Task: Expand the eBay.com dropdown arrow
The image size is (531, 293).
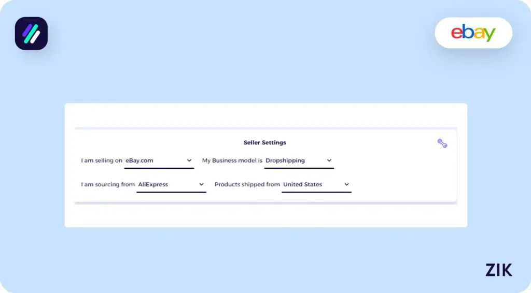Action: coord(189,160)
